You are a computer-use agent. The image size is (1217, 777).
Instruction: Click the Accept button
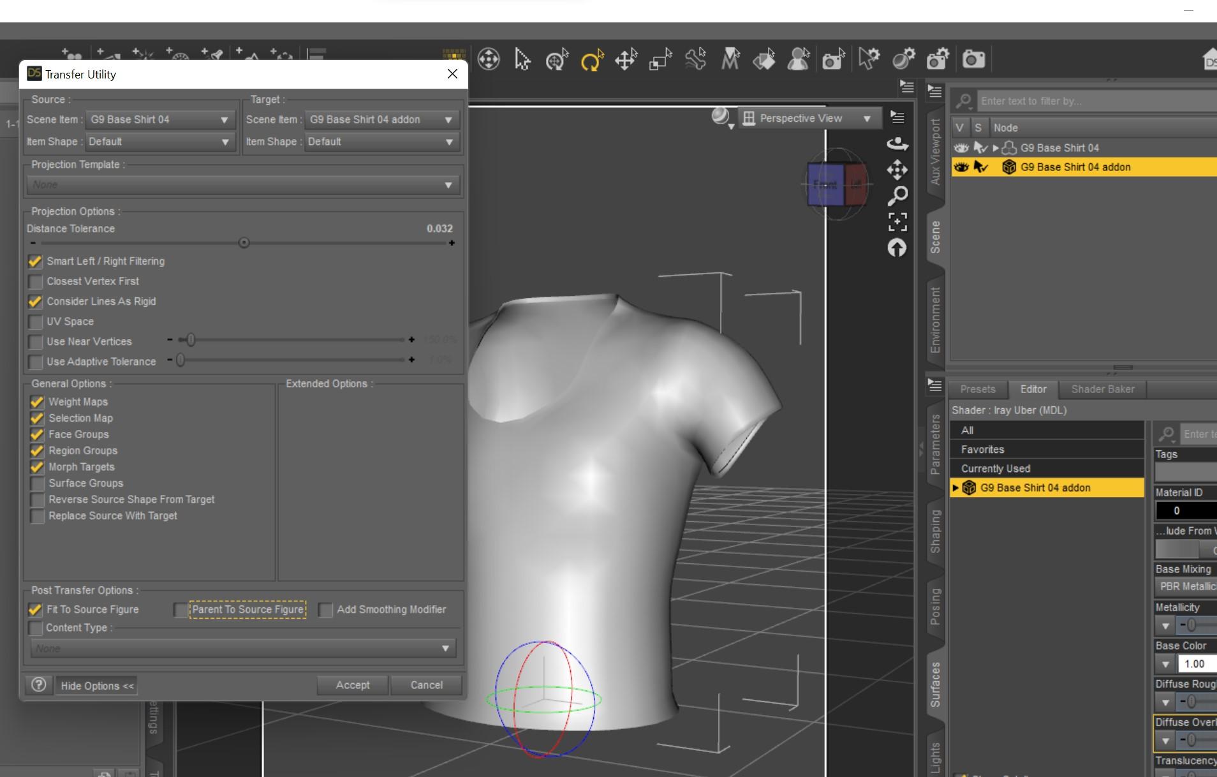pyautogui.click(x=352, y=685)
